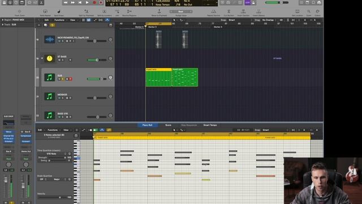Click the Bounce Regions toolbar button
This screenshot has height=204, width=362.
[130, 12]
